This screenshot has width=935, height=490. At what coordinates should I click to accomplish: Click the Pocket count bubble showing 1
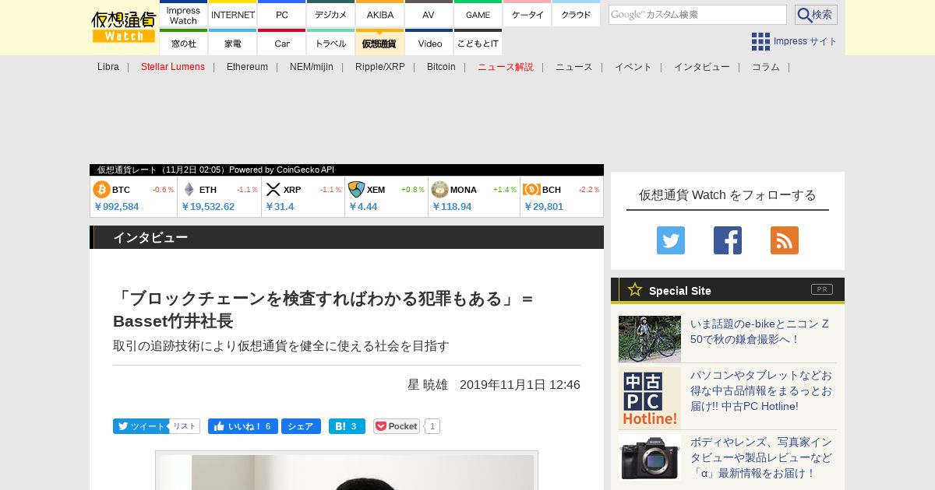(432, 426)
